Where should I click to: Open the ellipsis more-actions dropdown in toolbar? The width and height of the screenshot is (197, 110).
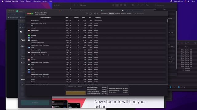coord(96,13)
